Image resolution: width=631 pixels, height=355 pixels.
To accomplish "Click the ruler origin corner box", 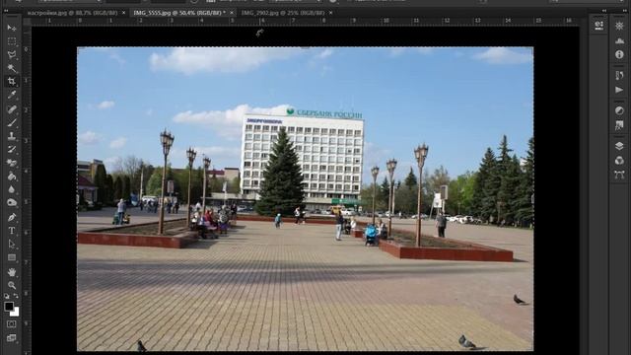I will [27, 21].
